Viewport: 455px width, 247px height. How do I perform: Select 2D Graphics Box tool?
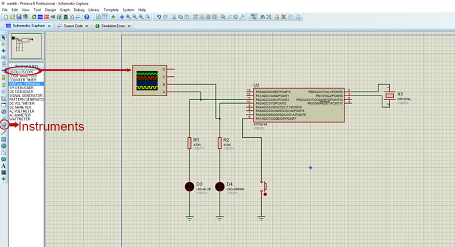click(x=4, y=140)
